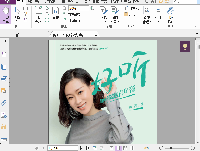This screenshot has width=200, height=151.
Task: Enable Single Page view mode
Action: click(111, 148)
